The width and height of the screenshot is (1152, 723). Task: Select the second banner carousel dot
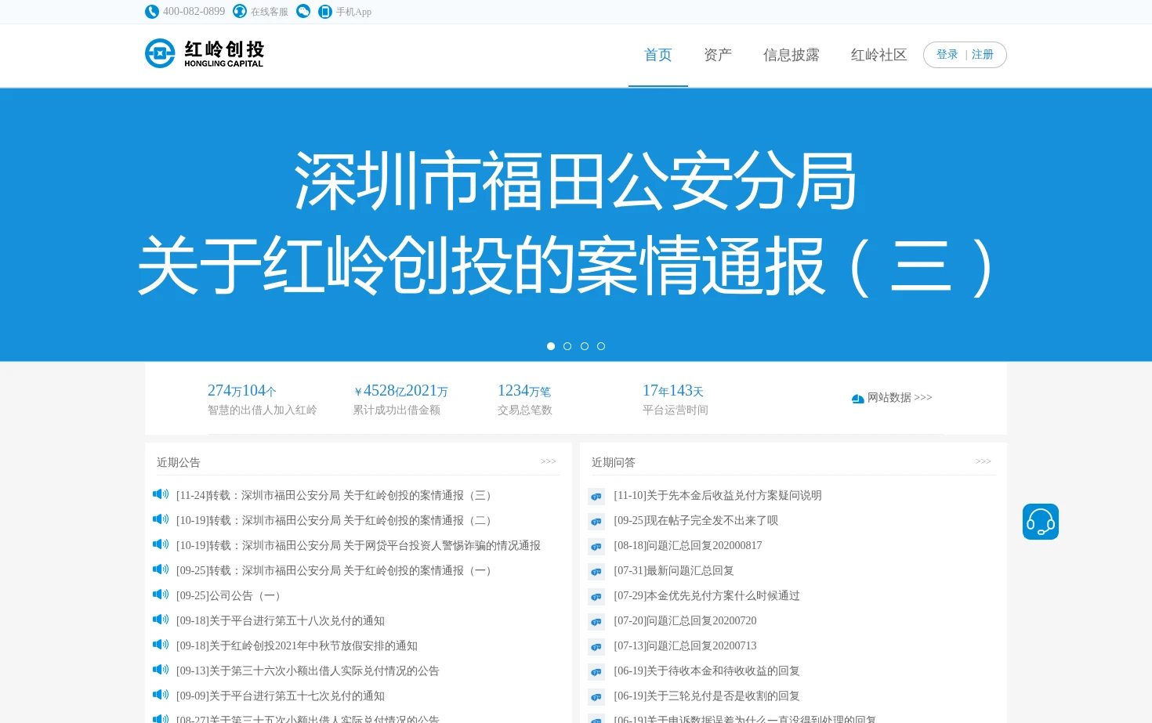(x=567, y=346)
